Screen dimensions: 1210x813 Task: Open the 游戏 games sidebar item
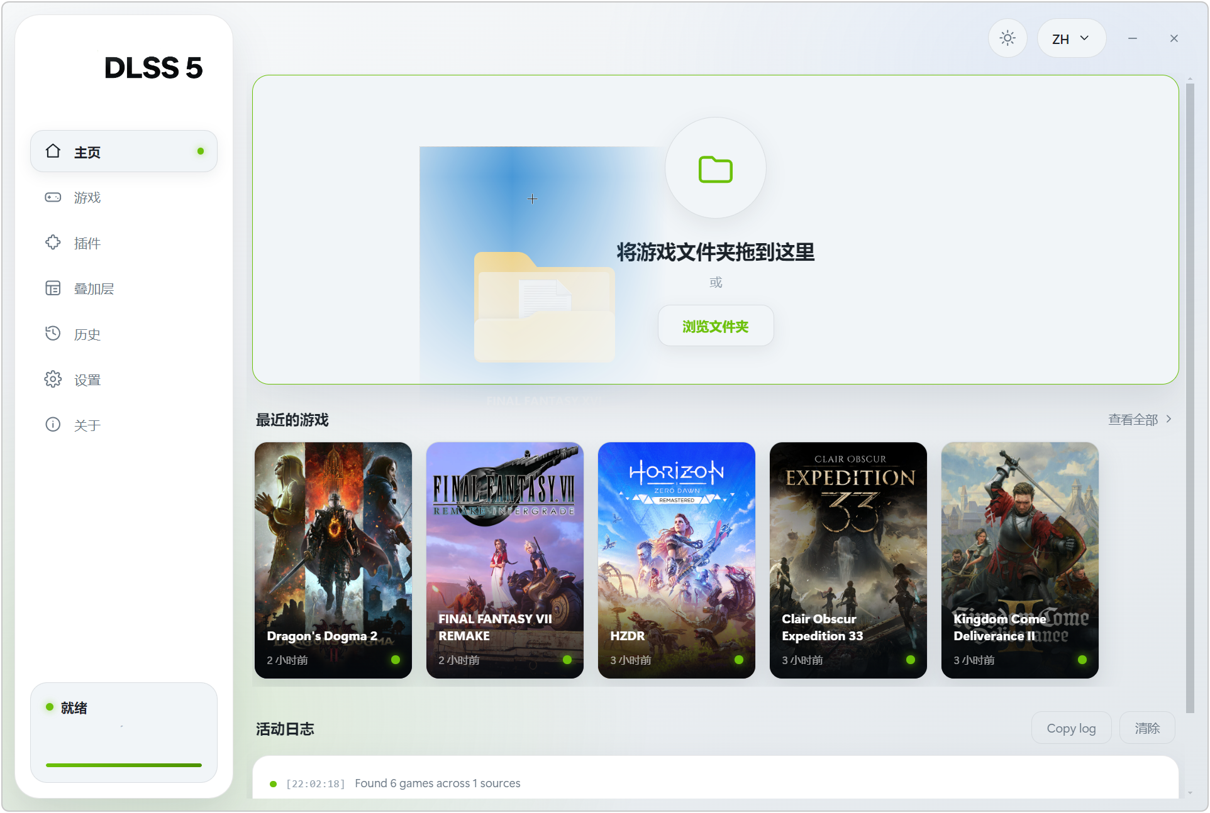tap(124, 197)
